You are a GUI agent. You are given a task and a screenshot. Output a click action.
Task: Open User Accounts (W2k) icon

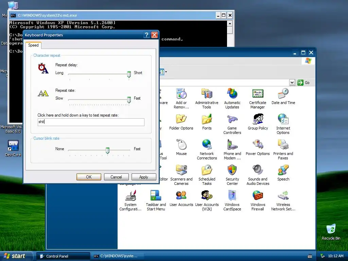pyautogui.click(x=207, y=201)
